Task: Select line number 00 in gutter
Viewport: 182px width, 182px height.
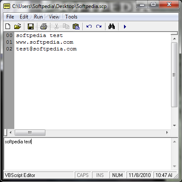Action: [x=9, y=35]
